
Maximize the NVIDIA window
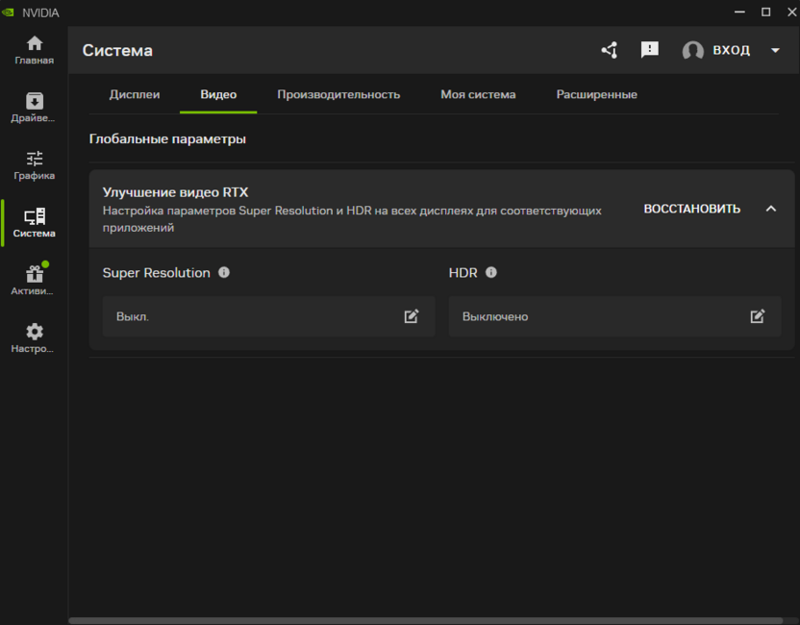coord(765,12)
